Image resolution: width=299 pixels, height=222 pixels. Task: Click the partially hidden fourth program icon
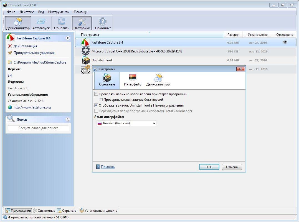[x=86, y=69]
